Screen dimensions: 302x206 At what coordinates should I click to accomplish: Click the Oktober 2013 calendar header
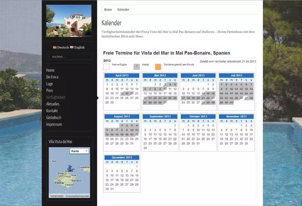coord(198,116)
